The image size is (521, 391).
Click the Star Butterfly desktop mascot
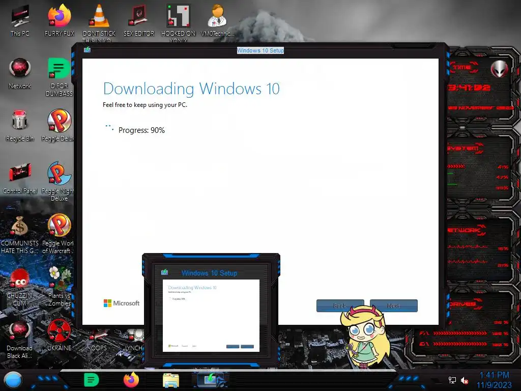364,336
